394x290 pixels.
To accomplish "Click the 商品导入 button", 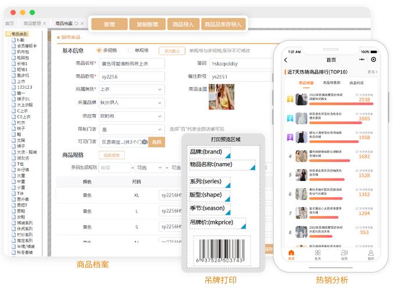I will pos(183,24).
